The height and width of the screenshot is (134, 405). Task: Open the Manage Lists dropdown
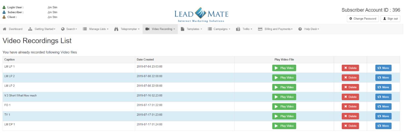96,29
